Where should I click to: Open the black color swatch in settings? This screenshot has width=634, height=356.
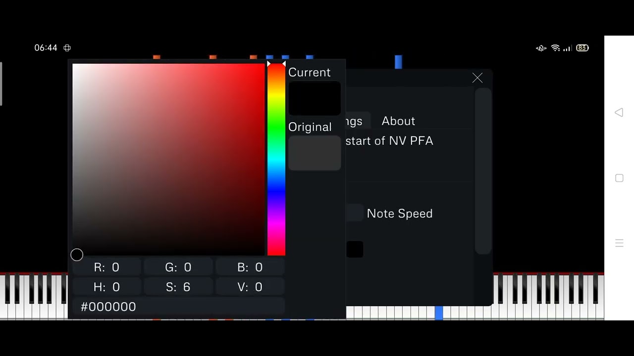(x=355, y=249)
